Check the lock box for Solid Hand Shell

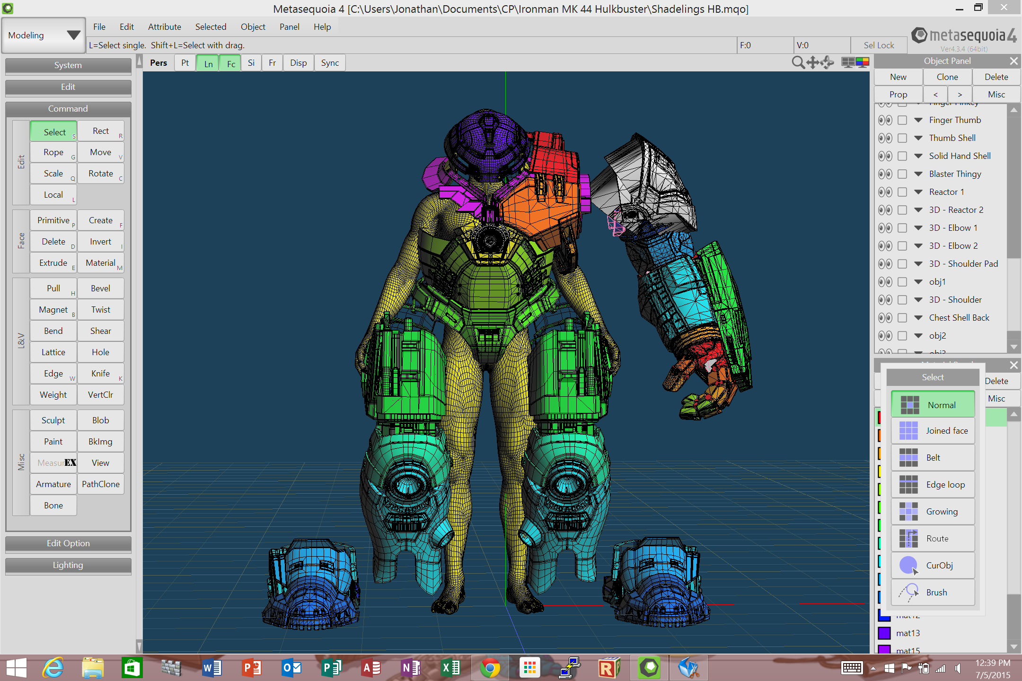902,156
